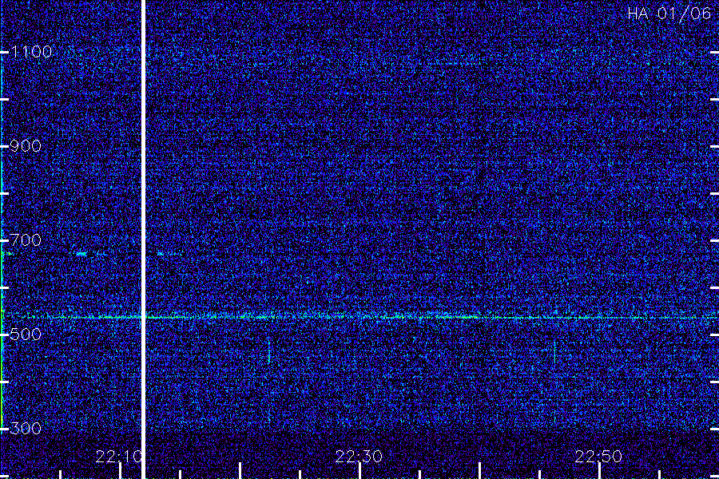Click the 22:50 time axis label
This screenshot has width=719, height=479.
599,457
